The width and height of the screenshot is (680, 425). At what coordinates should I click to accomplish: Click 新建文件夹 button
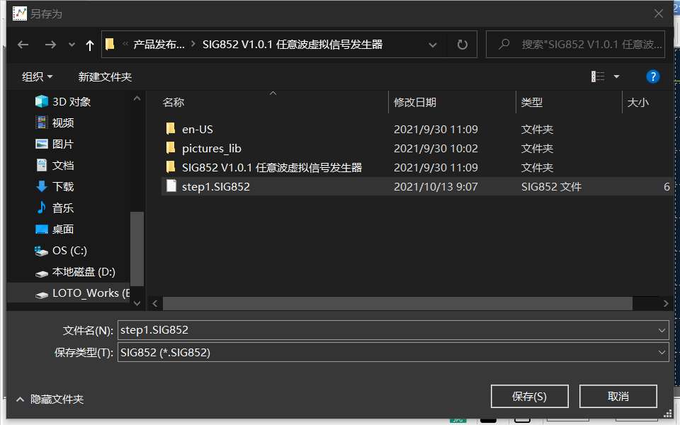coord(105,76)
